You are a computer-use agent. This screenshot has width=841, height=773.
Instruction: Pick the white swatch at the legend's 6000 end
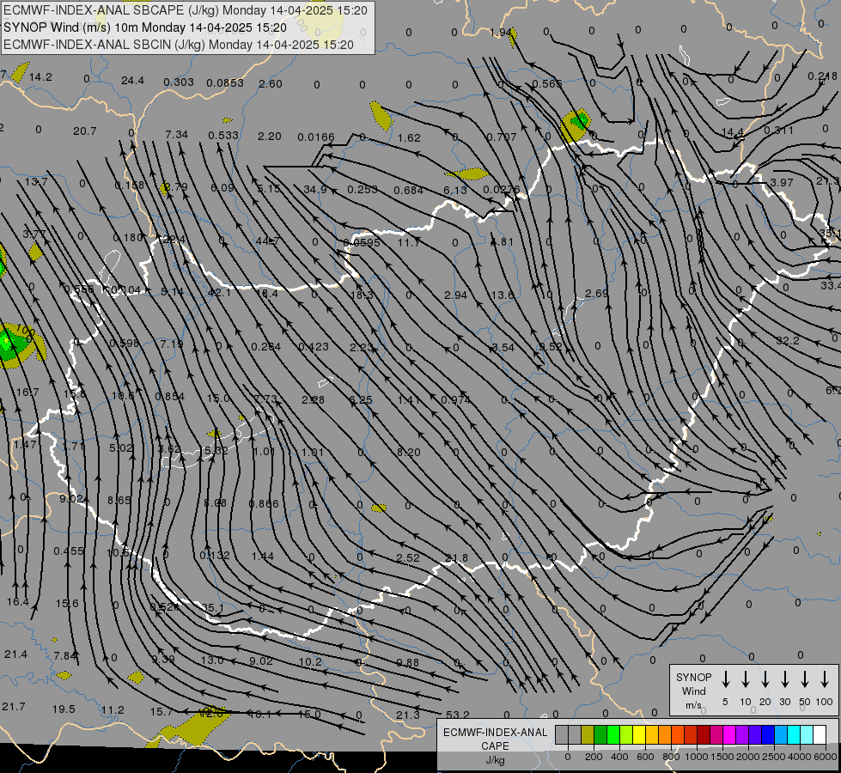coord(820,734)
